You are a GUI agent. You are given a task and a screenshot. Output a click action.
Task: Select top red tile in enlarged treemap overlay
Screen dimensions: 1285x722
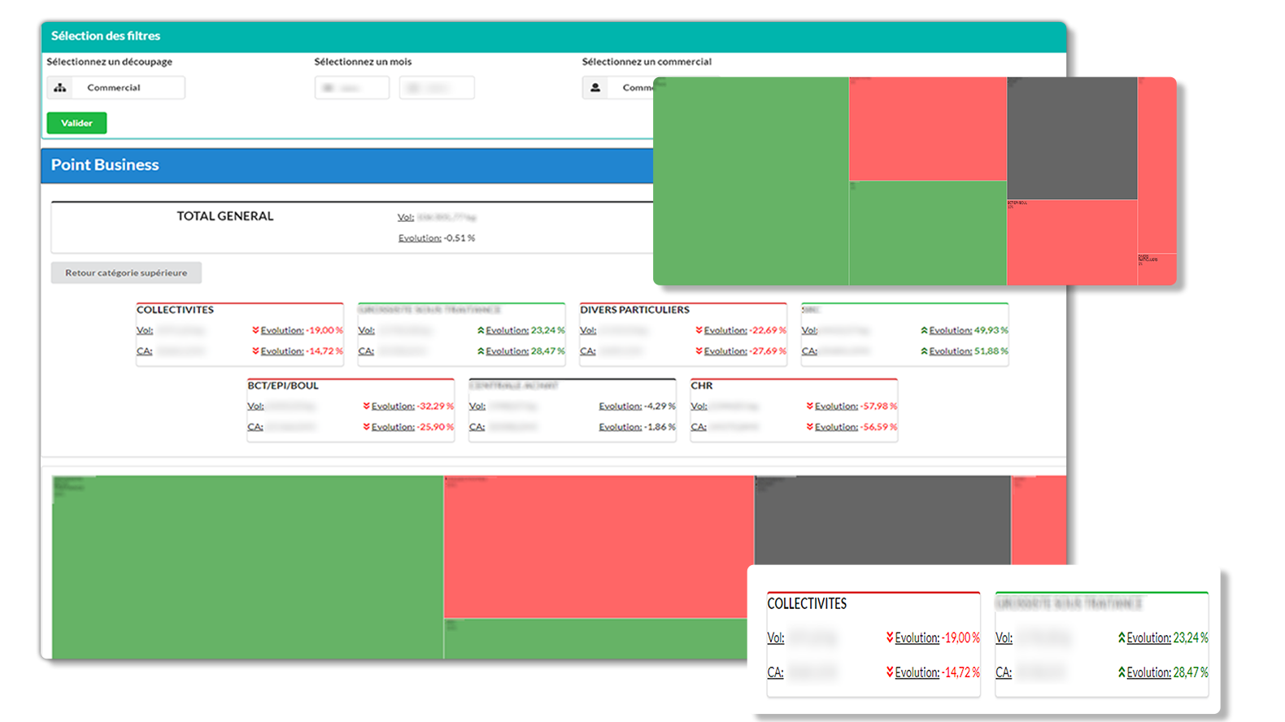tap(928, 128)
